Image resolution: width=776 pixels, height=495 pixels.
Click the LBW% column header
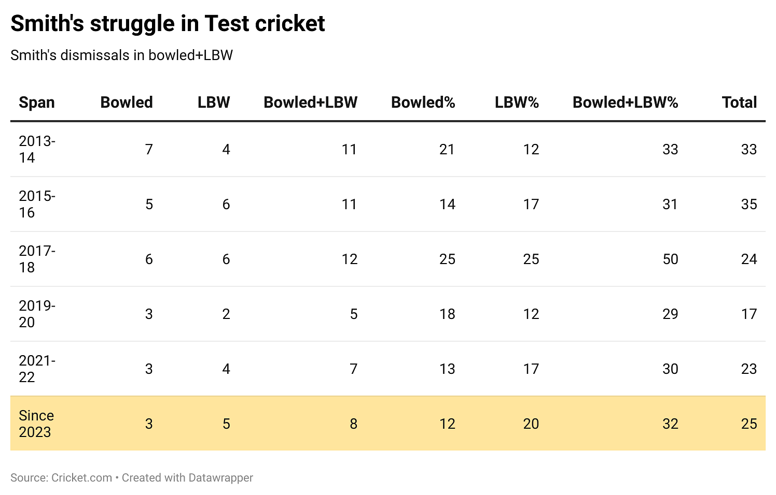(x=517, y=103)
